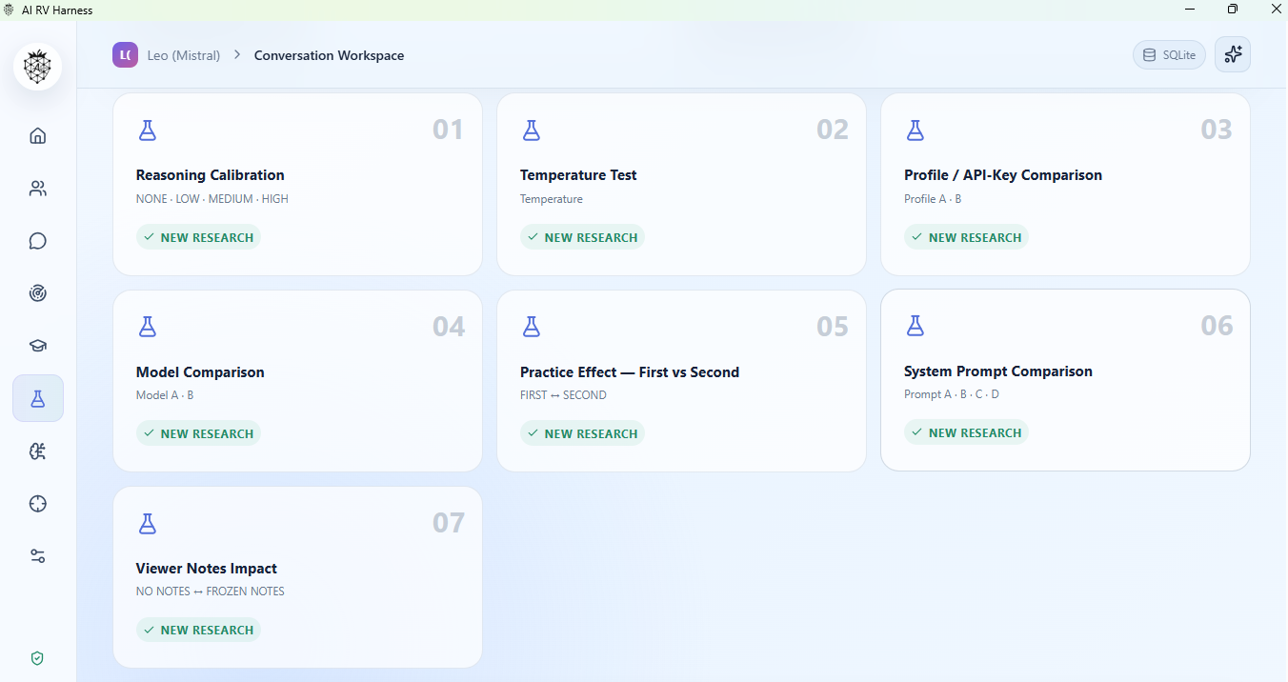Click the green shield check icon

[x=38, y=658]
